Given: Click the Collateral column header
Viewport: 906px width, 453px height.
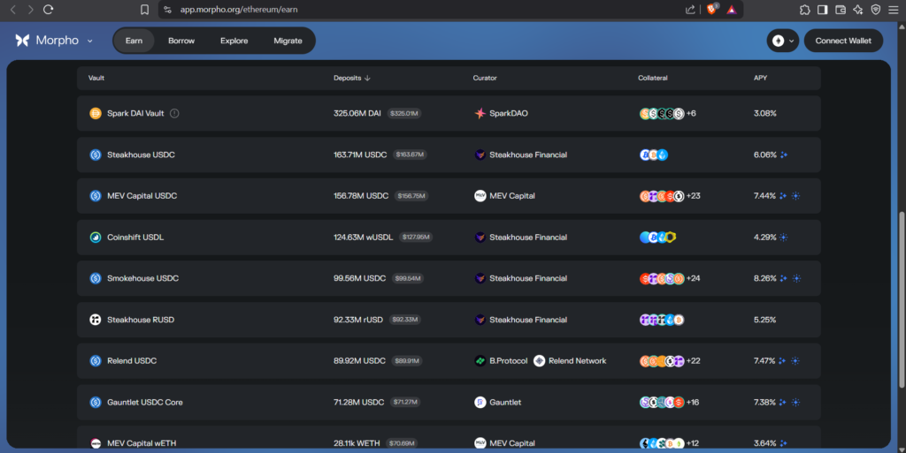Looking at the screenshot, I should coord(653,78).
